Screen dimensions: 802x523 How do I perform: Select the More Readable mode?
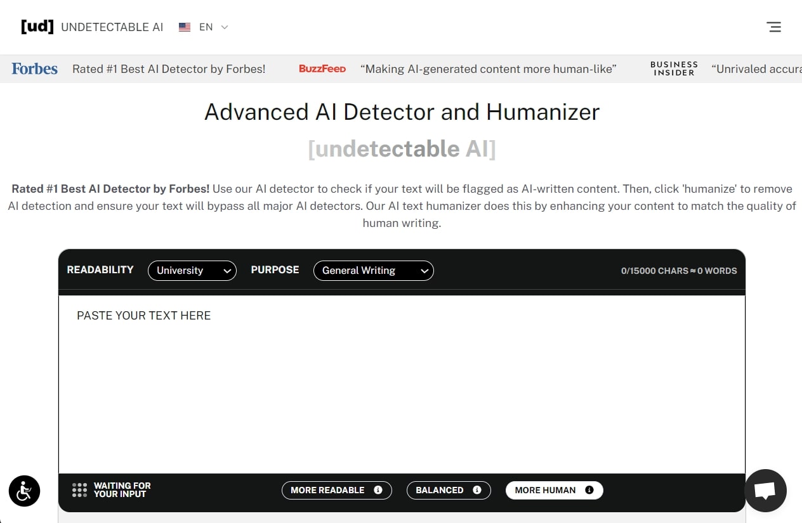tap(327, 490)
